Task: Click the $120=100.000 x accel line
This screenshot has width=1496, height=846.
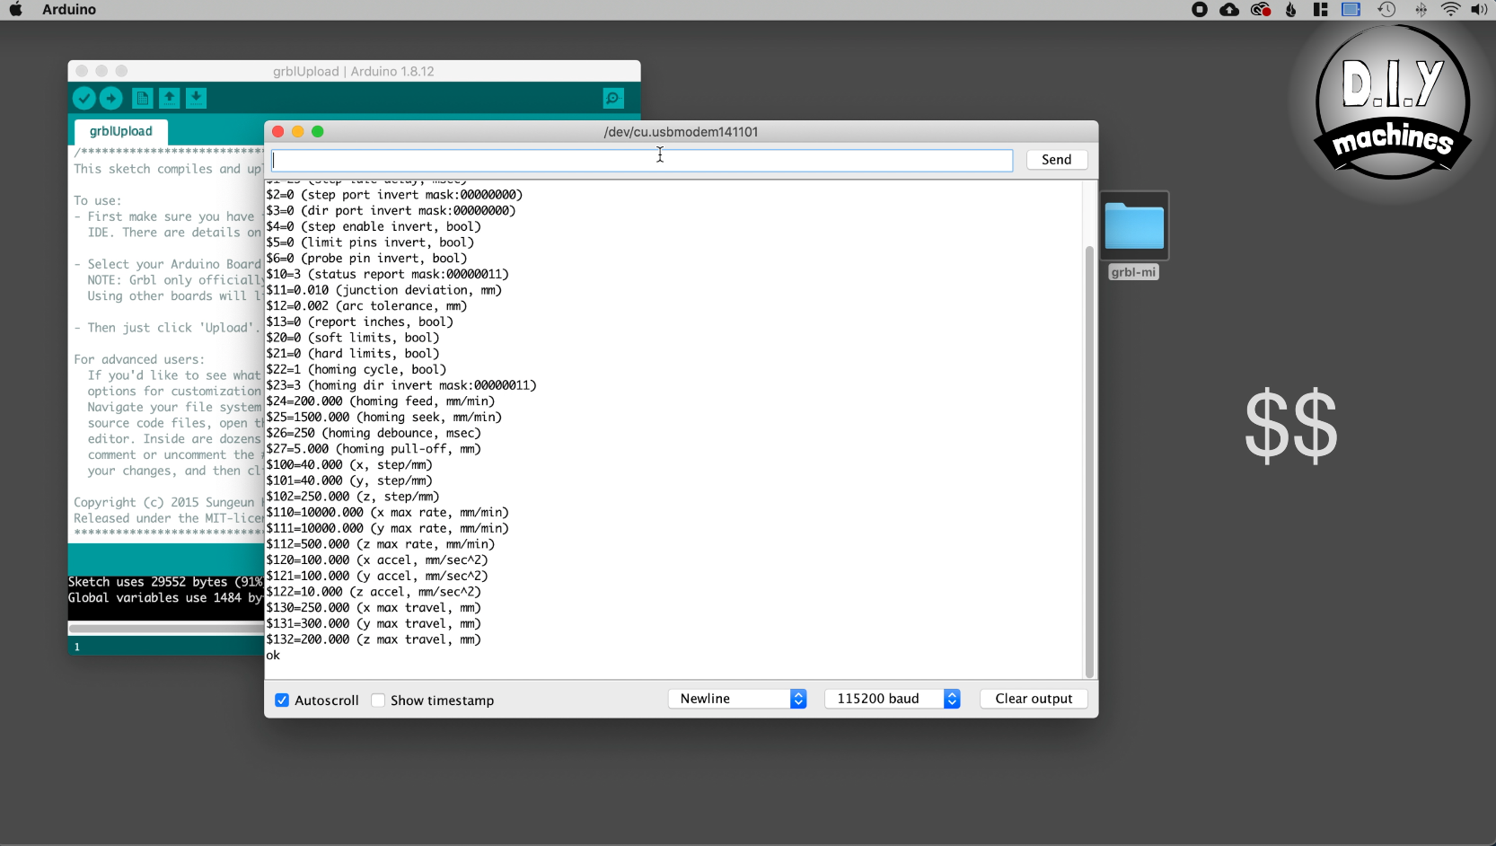Action: tap(377, 560)
